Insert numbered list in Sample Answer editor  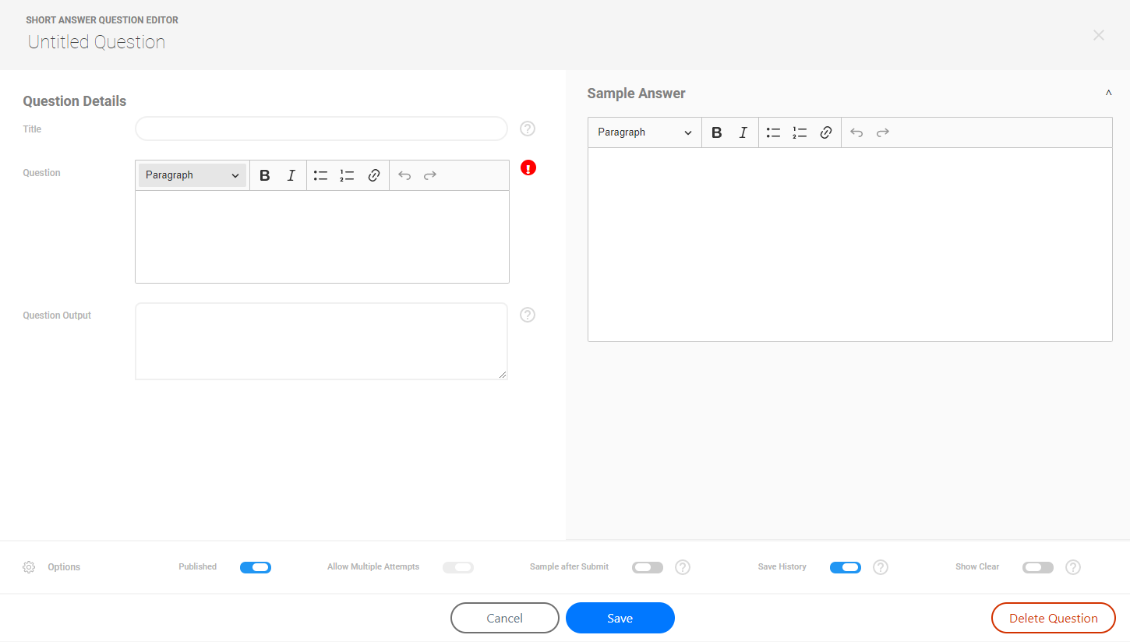click(x=800, y=132)
